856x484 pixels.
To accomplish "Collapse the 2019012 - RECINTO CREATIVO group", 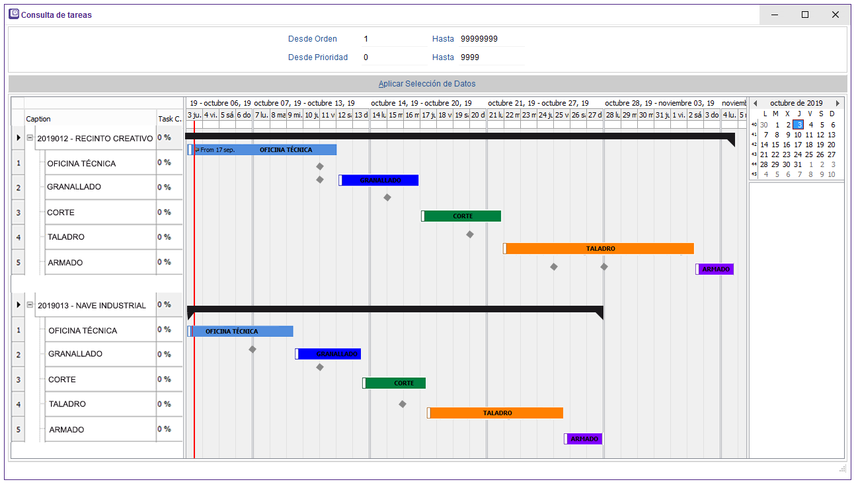I will tap(30, 139).
